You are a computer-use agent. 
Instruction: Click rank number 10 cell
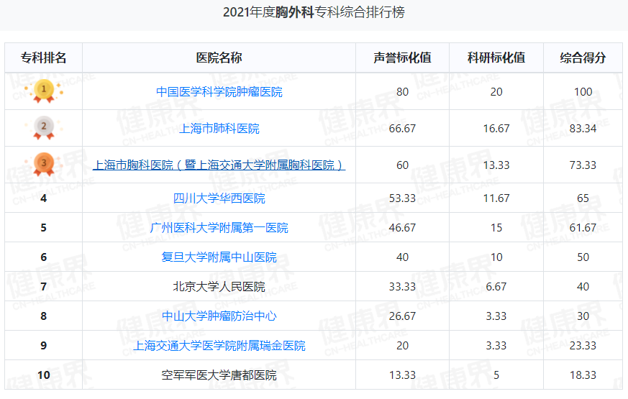pos(44,375)
